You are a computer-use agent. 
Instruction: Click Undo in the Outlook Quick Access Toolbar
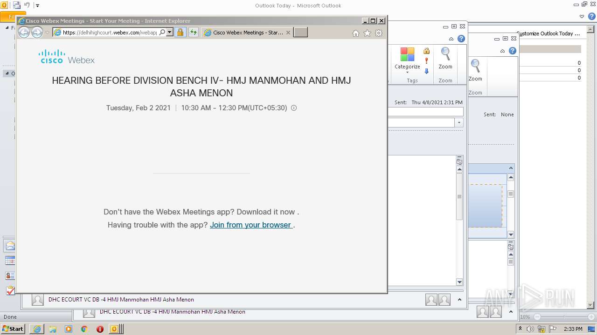(27, 6)
